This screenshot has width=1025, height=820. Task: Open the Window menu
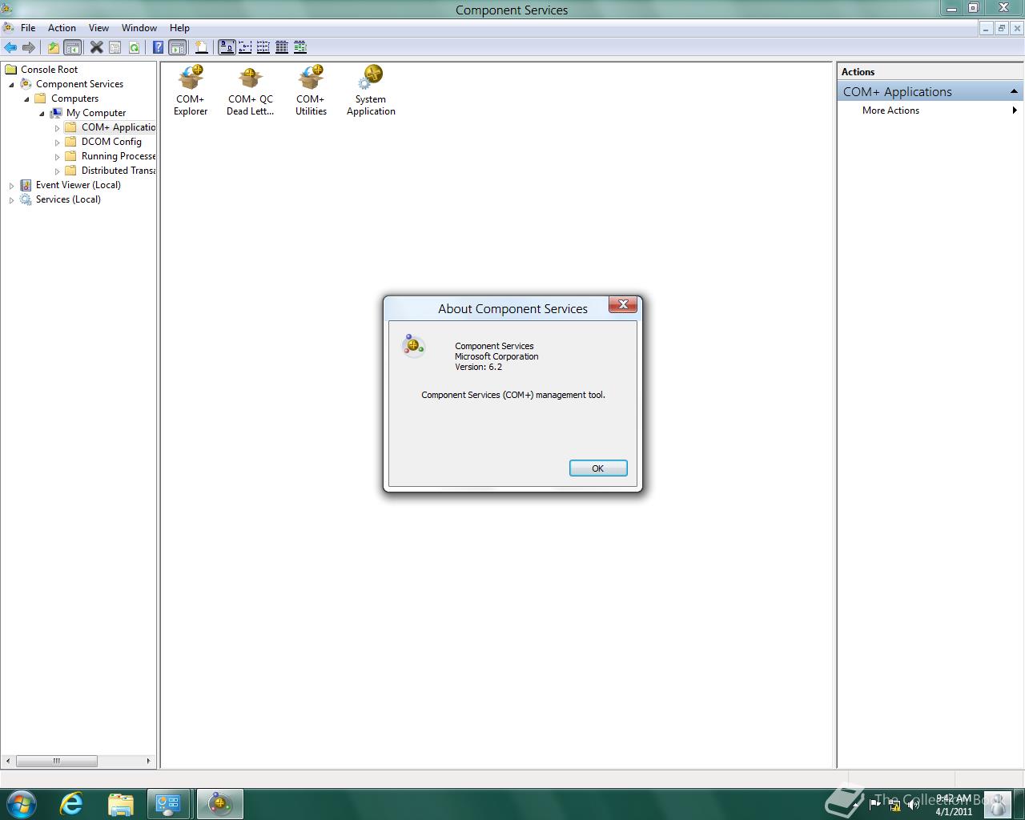click(x=139, y=28)
